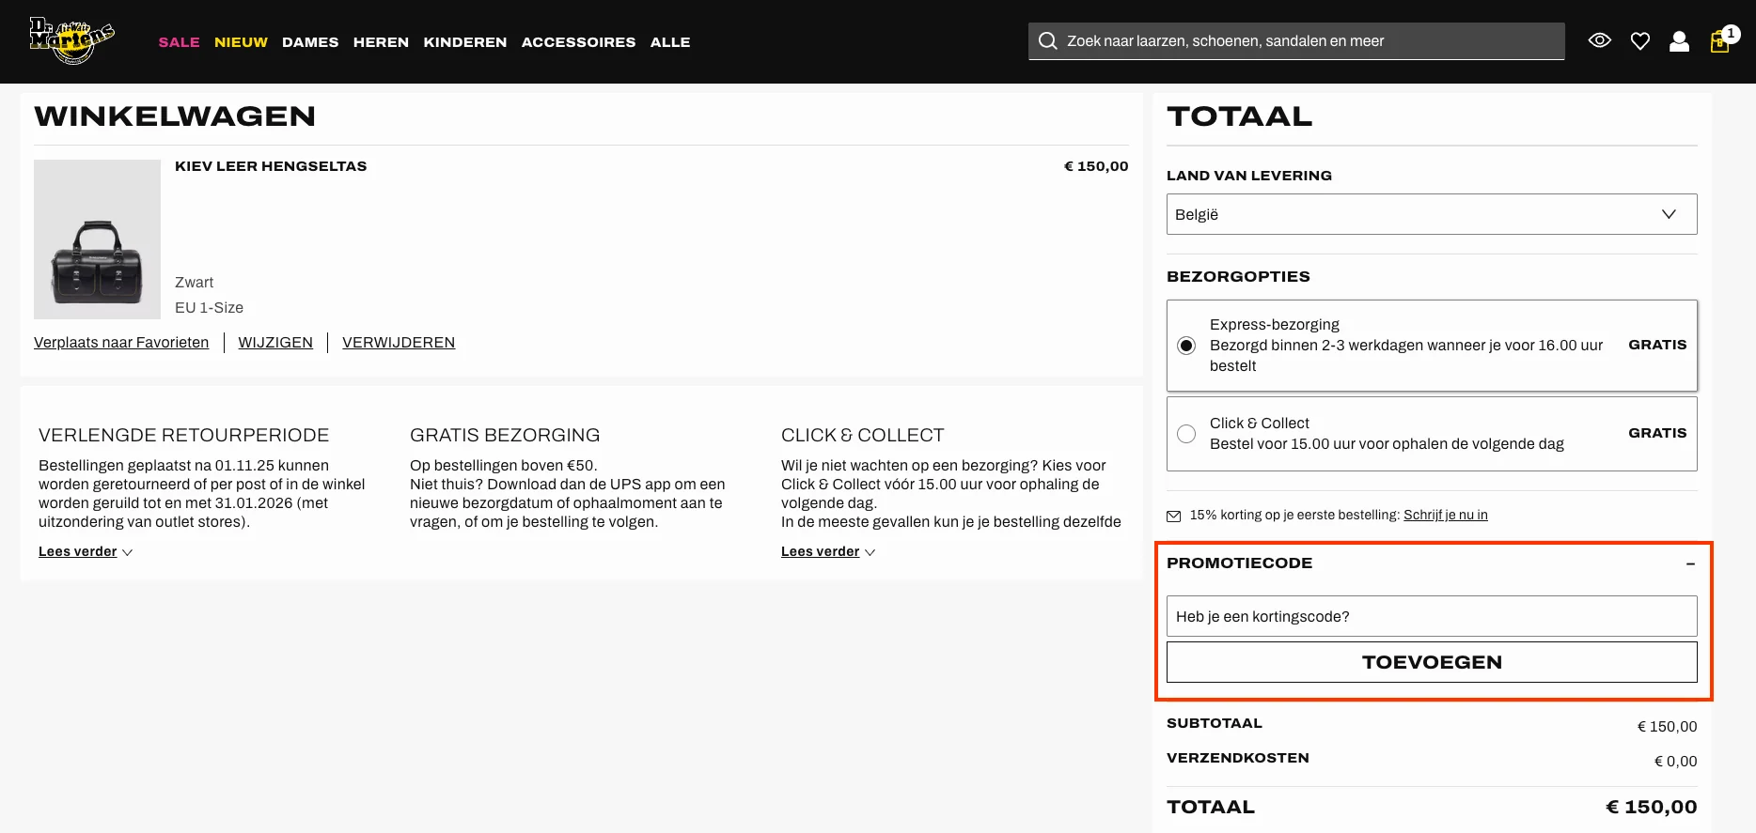Click the search magnifier icon
The image size is (1756, 833).
tap(1047, 40)
